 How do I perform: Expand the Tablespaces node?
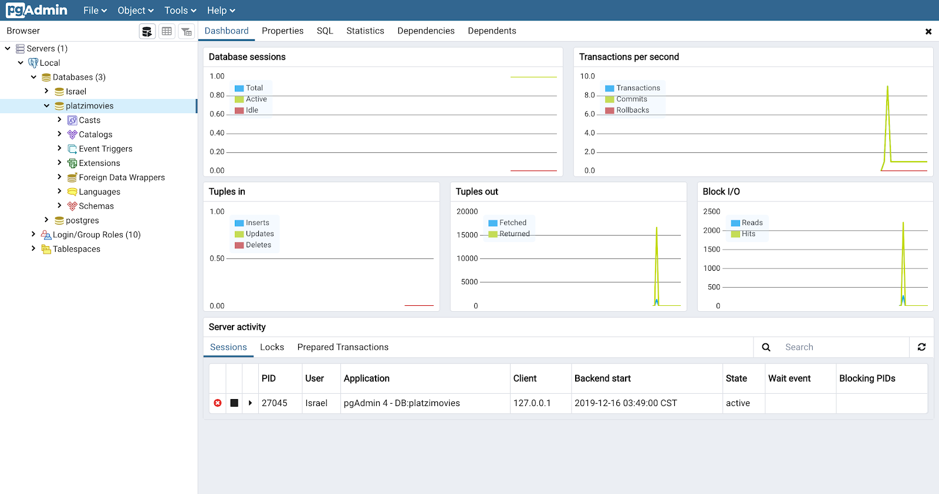(33, 248)
